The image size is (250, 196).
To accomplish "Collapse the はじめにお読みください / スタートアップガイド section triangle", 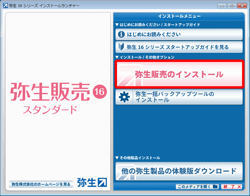I will tap(117, 25).
